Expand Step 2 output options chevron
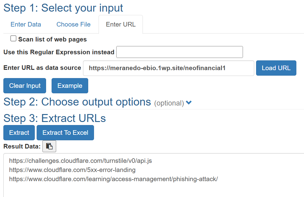Image resolution: width=304 pixels, height=197 pixels. coord(189,103)
